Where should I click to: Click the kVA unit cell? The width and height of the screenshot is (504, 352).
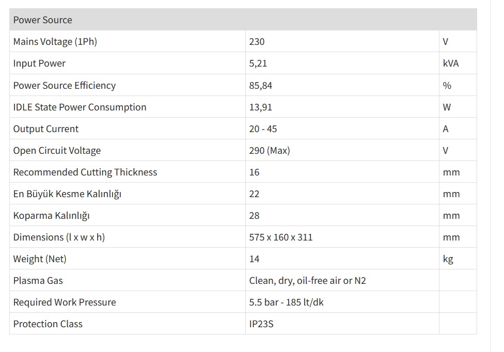[451, 63]
